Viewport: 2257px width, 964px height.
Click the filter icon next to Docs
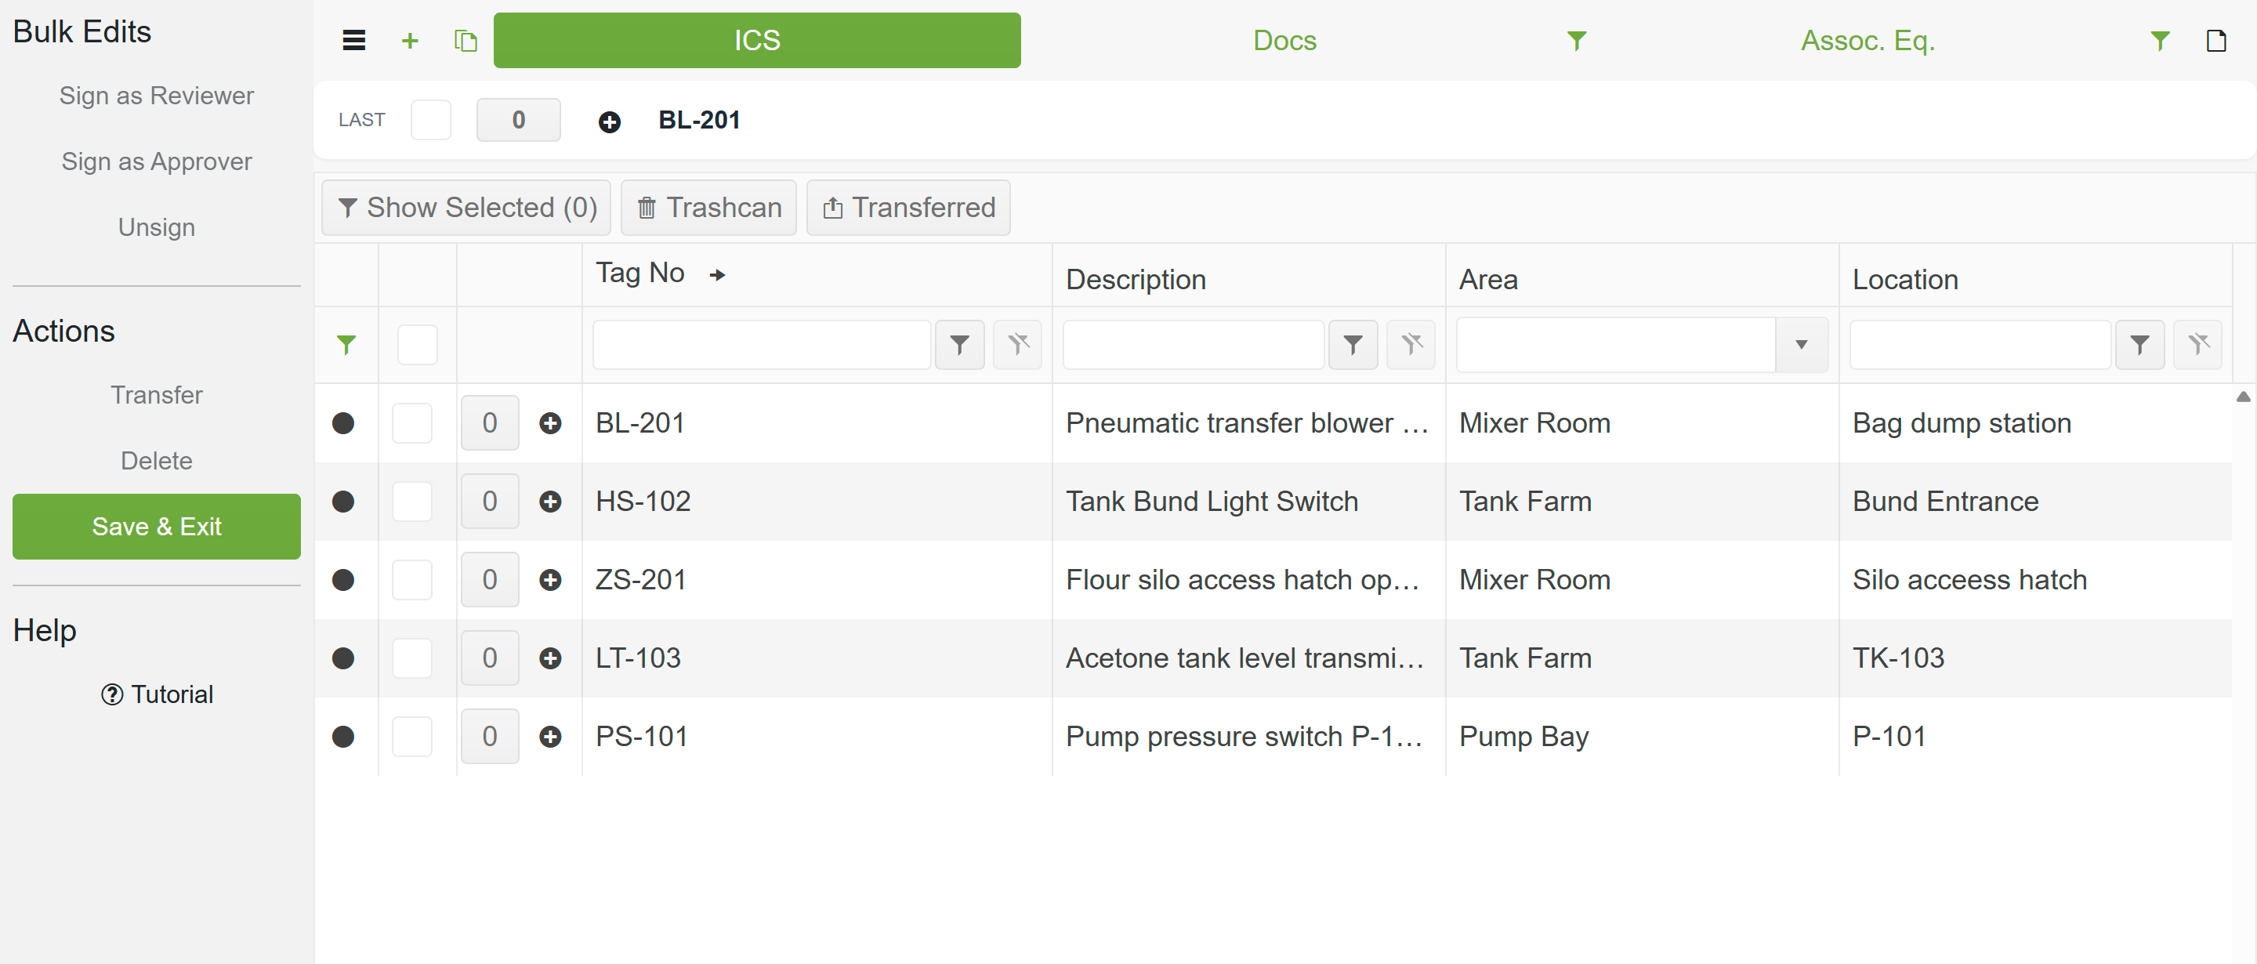point(1576,40)
